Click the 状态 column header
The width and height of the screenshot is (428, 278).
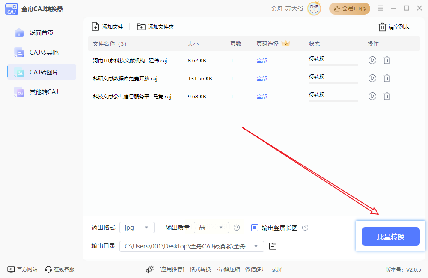(314, 44)
